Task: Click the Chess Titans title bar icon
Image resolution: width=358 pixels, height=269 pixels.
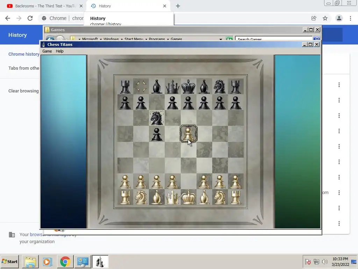Action: pyautogui.click(x=43, y=44)
